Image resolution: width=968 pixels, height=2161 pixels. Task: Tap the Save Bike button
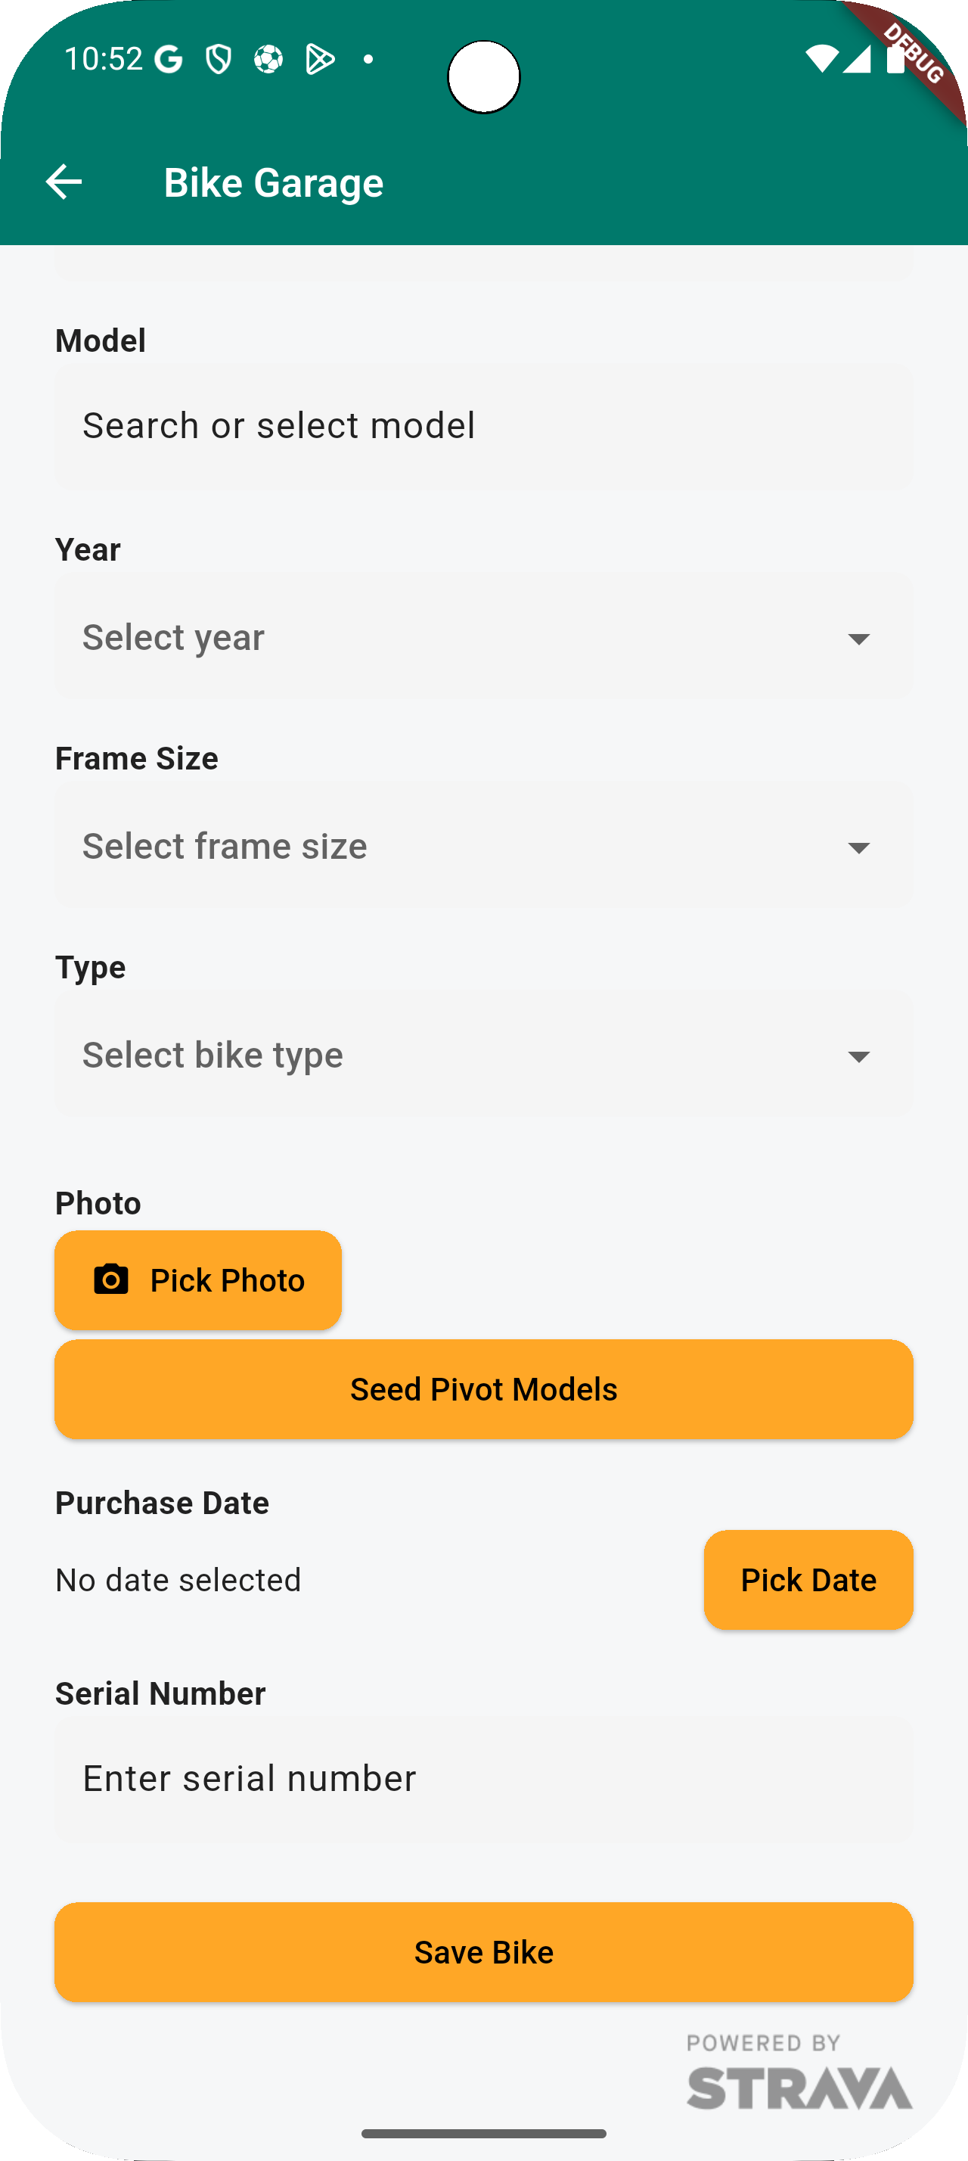point(483,1952)
